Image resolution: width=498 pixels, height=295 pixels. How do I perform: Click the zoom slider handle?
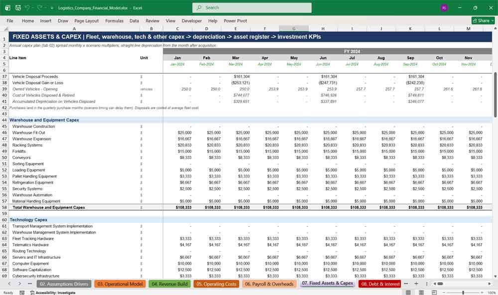tap(463, 293)
